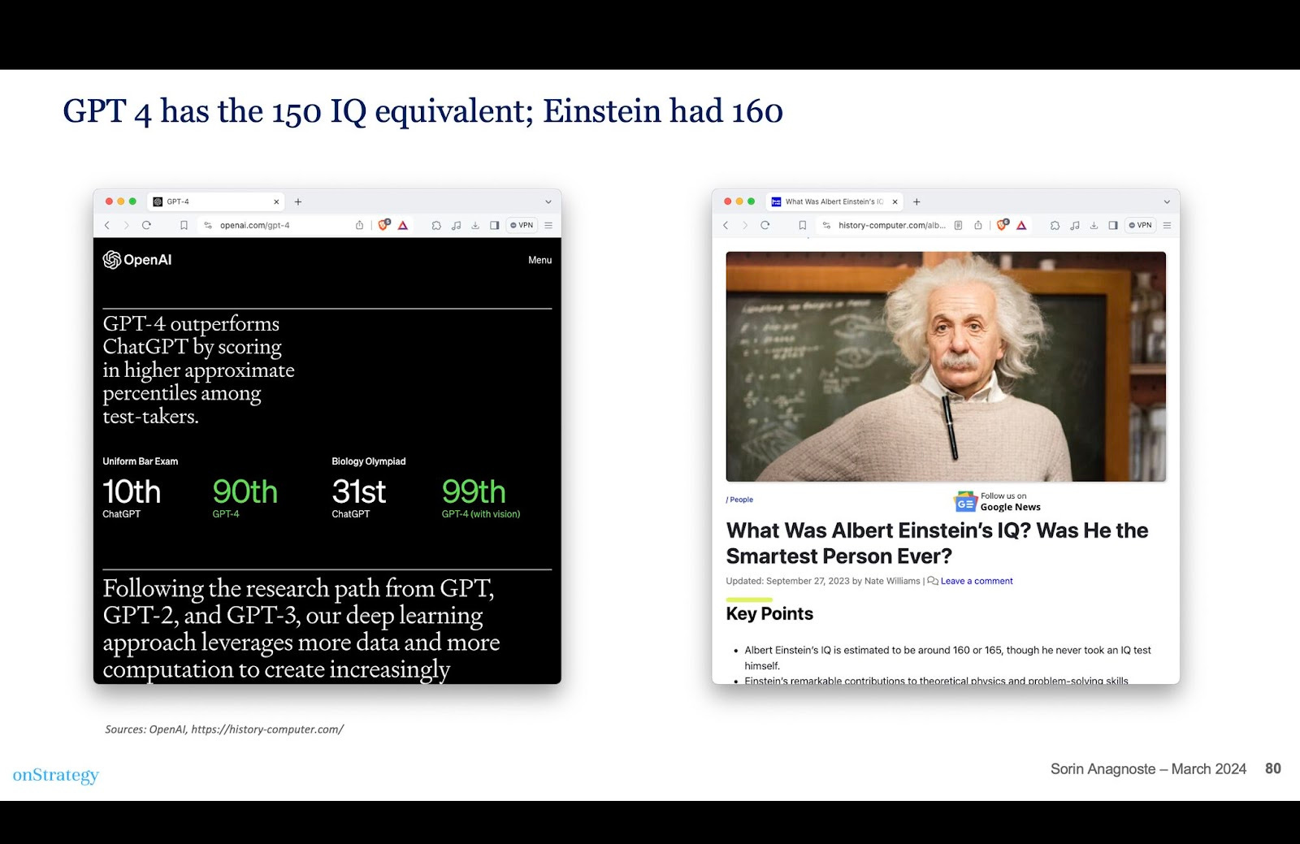Go forward in the OpenAI browser window

pos(126,226)
